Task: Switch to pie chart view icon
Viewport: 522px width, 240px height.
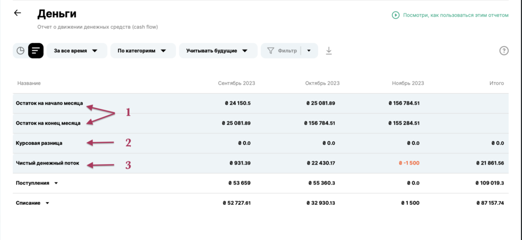Action: click(x=20, y=51)
